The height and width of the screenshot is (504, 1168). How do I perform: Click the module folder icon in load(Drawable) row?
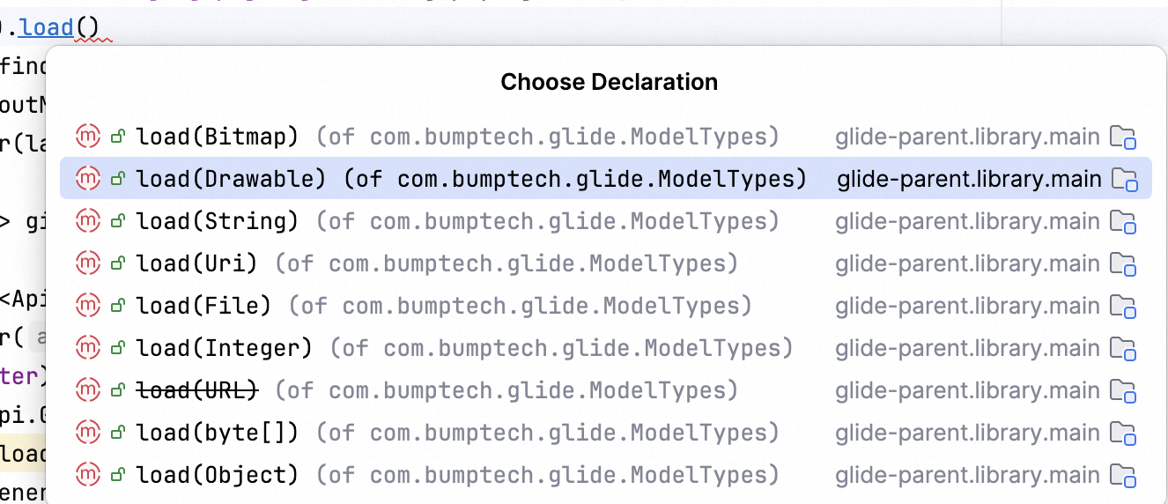tap(1125, 180)
